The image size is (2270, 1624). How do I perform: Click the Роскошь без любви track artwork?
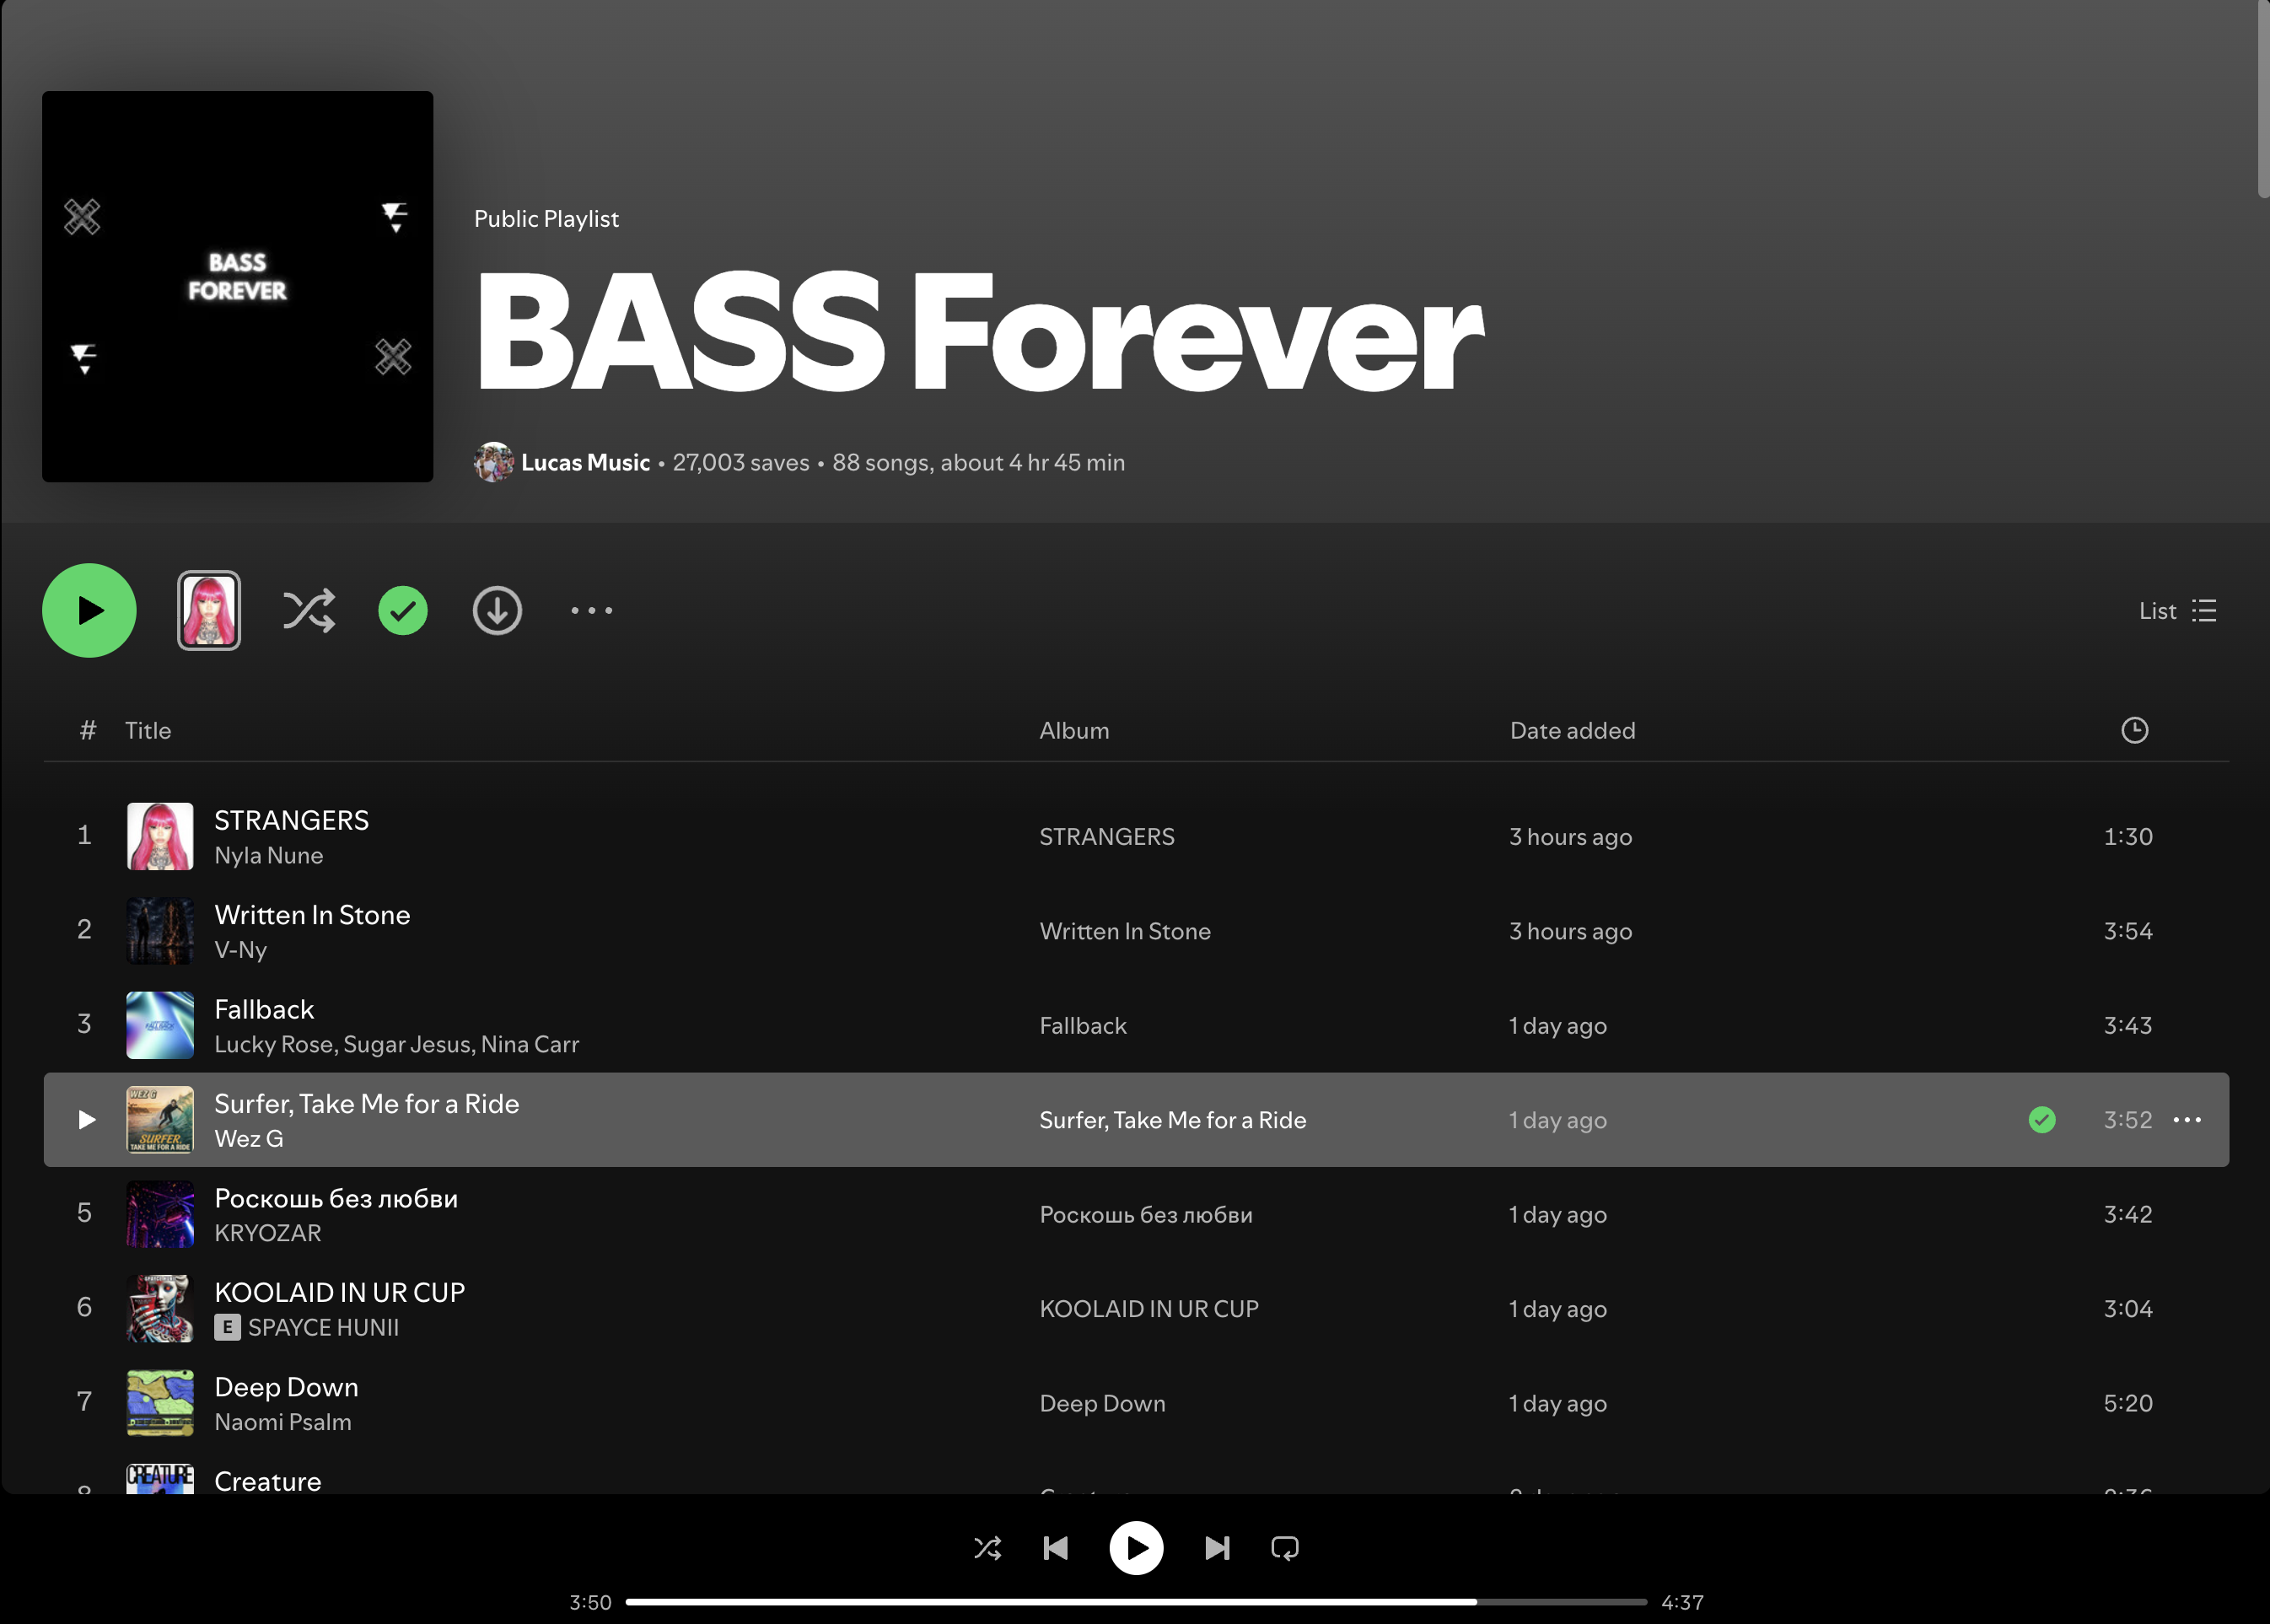coord(160,1214)
